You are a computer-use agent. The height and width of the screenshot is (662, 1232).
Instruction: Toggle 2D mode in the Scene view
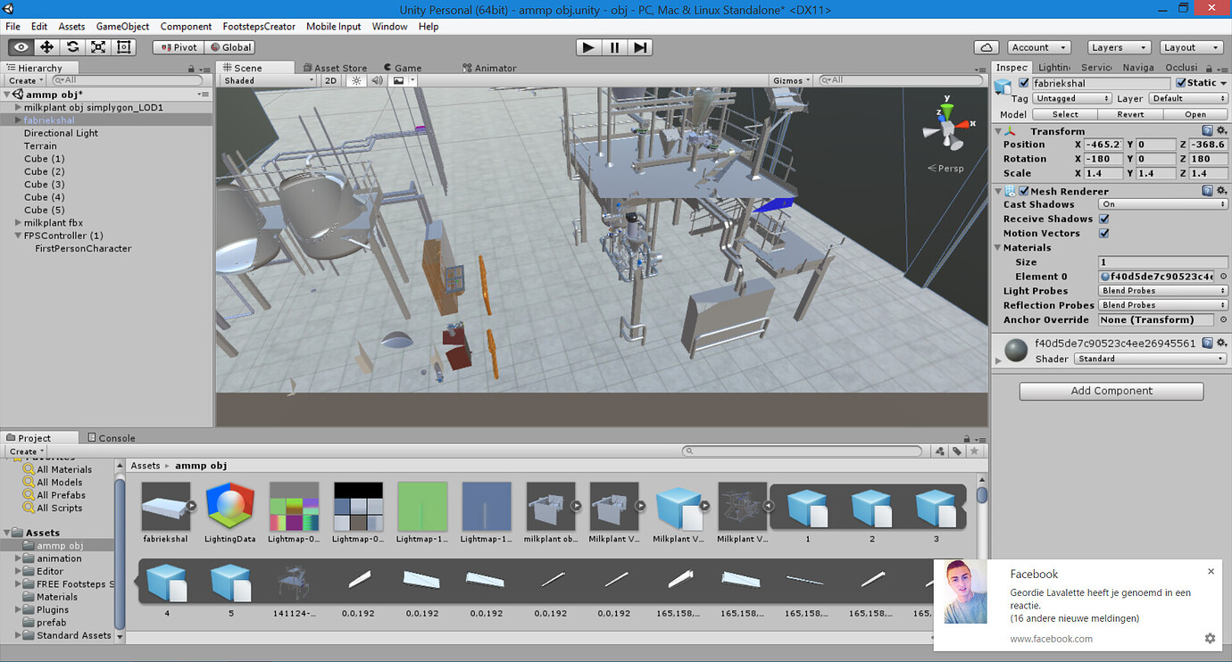pos(330,79)
